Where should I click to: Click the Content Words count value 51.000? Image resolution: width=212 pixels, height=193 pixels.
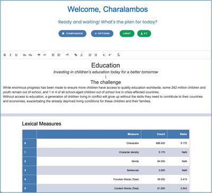(x=161, y=188)
